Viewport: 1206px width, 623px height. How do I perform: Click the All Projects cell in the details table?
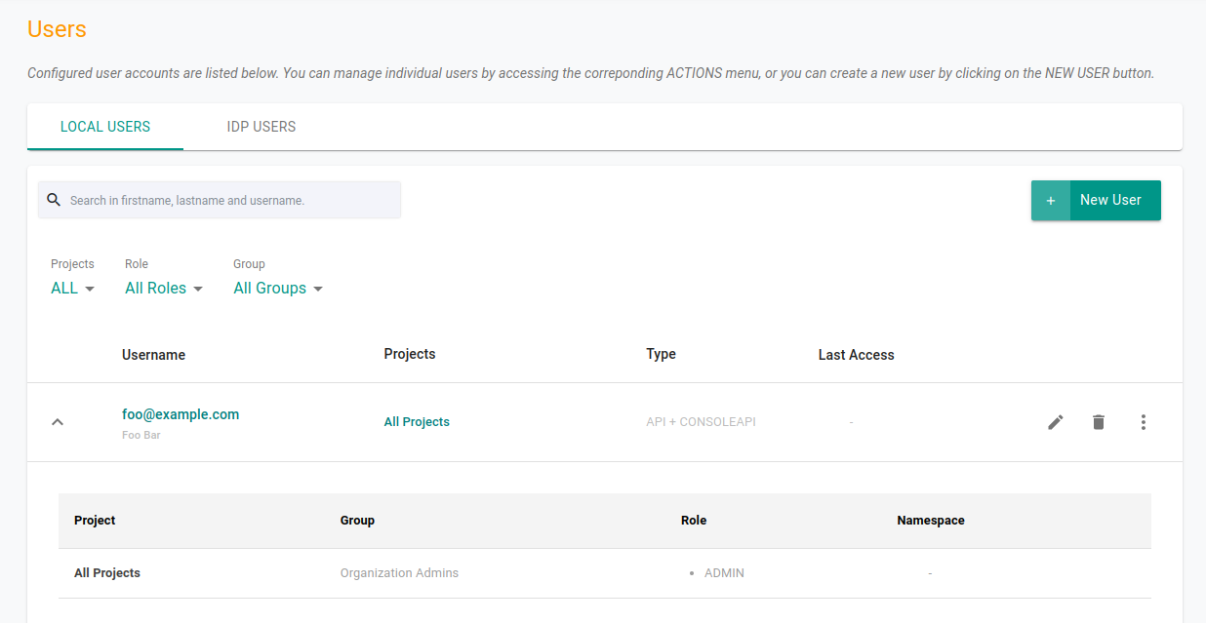click(107, 573)
